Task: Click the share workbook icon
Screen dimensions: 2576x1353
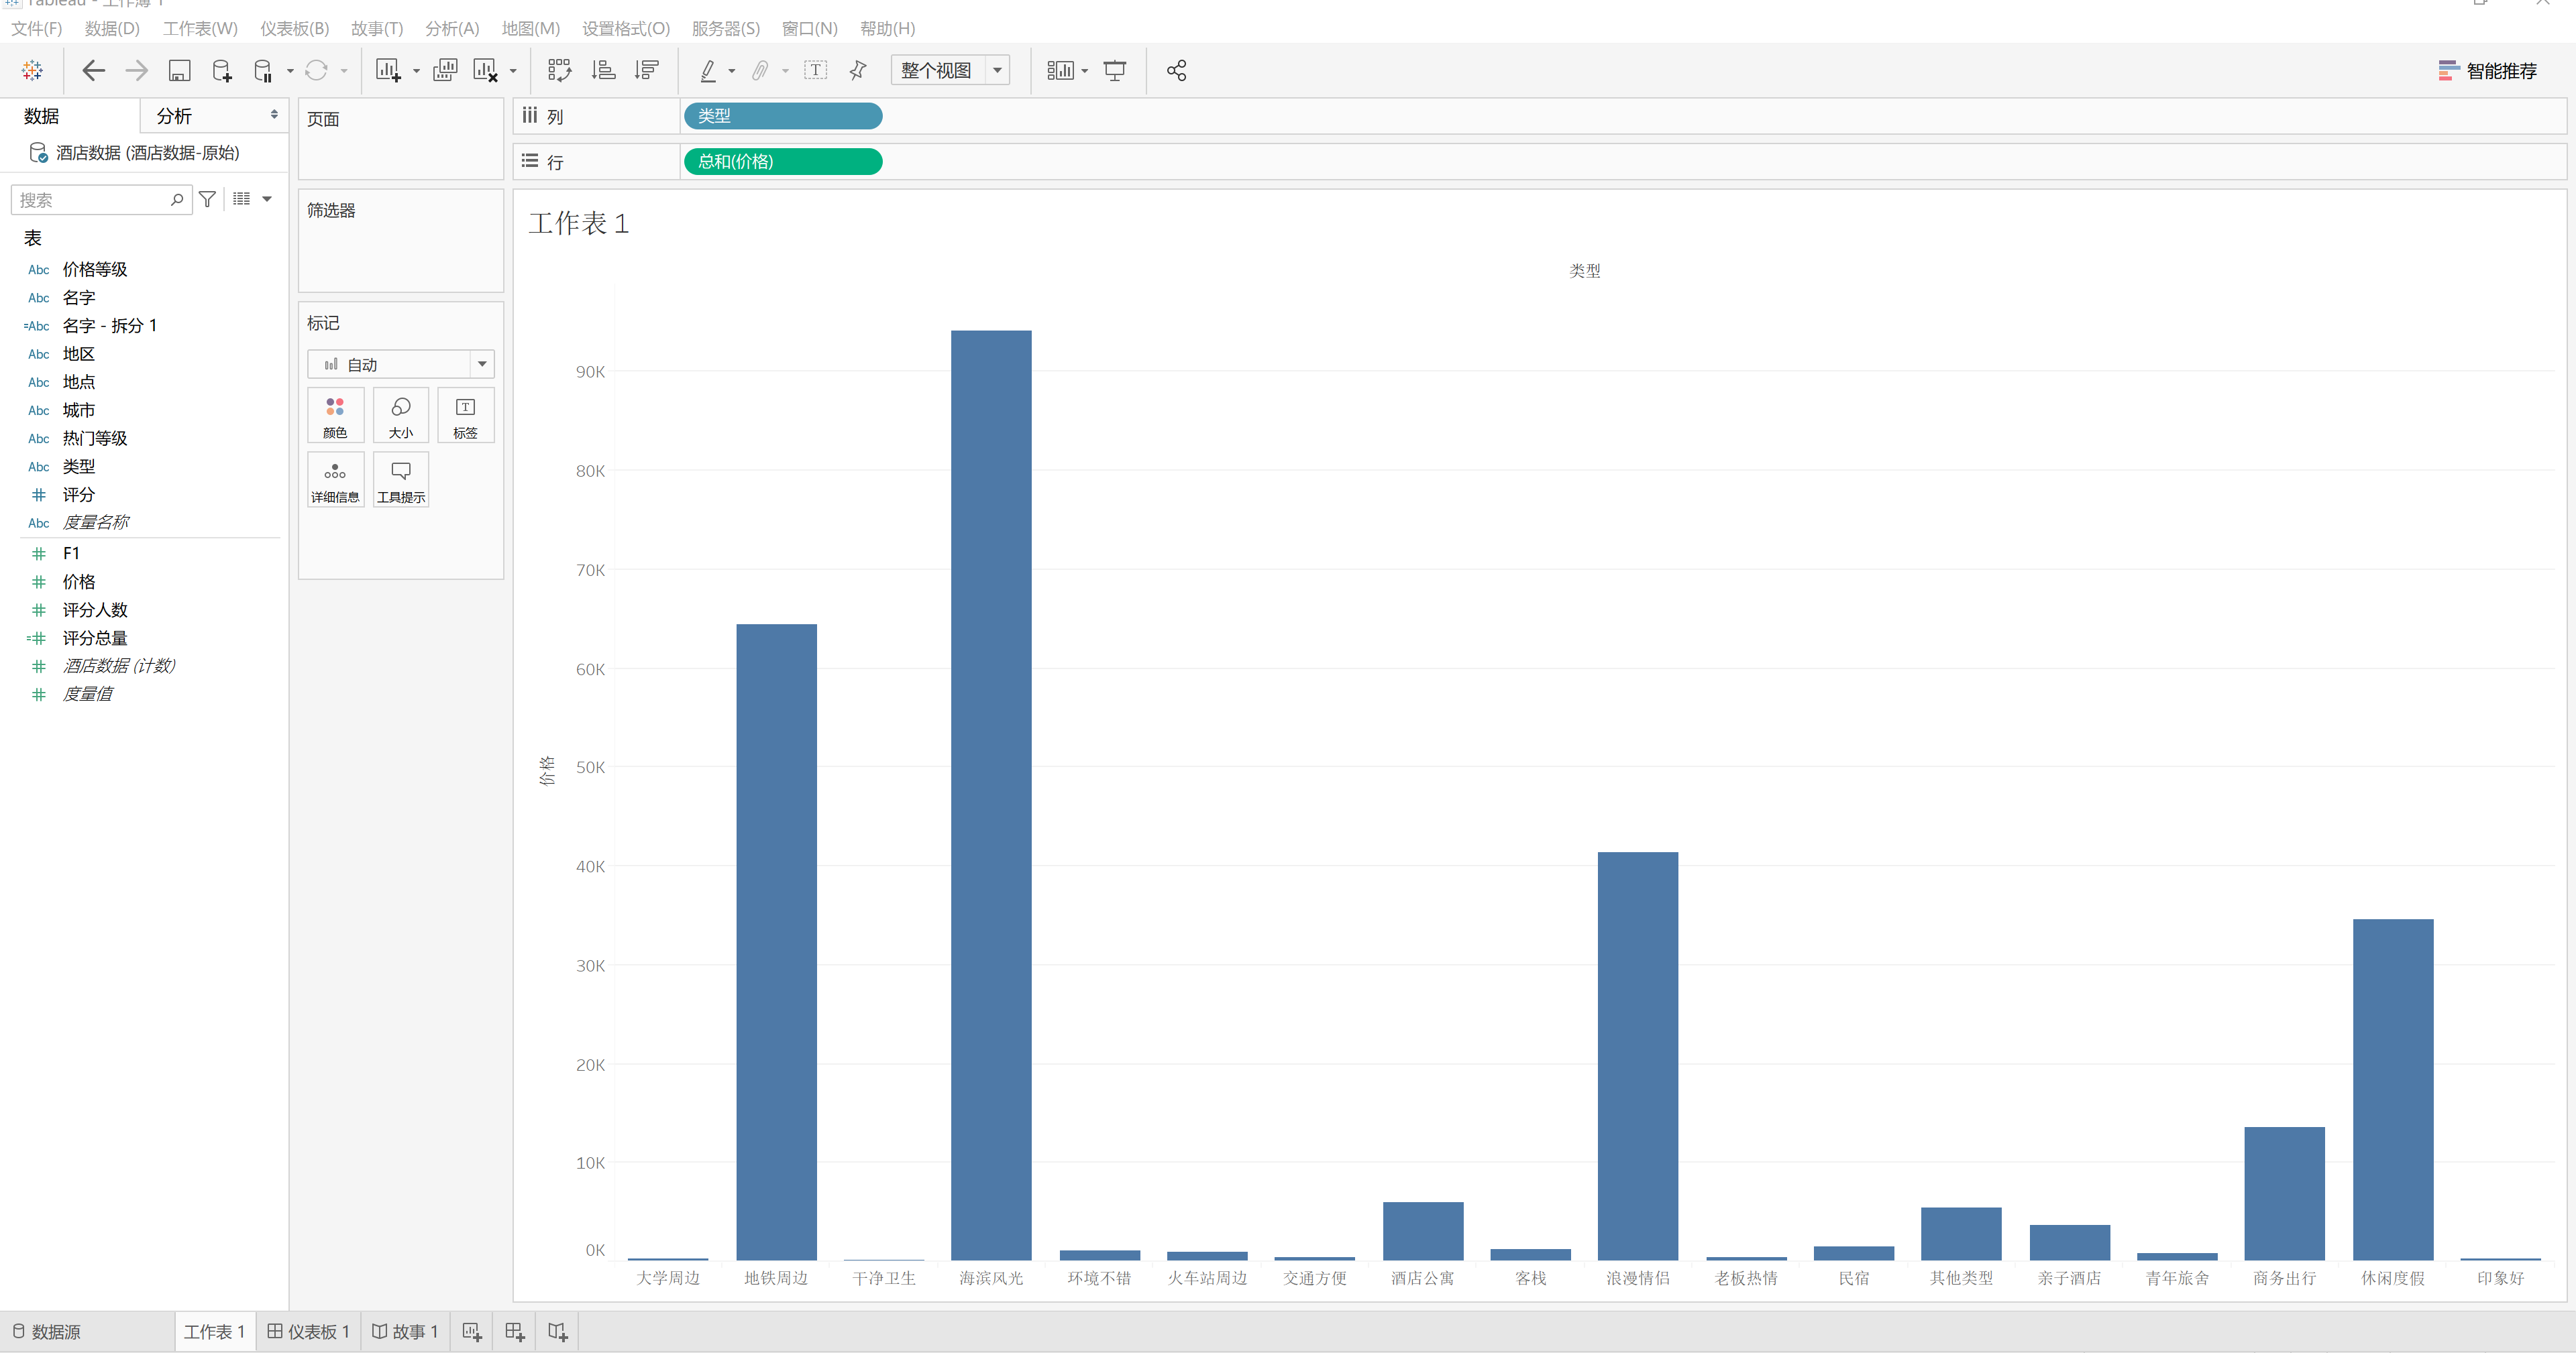Action: (x=1176, y=70)
